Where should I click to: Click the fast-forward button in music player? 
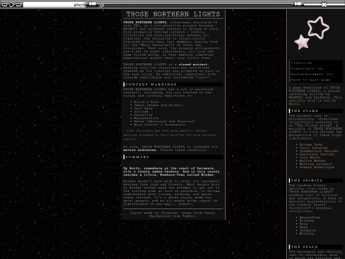tap(19, 4)
